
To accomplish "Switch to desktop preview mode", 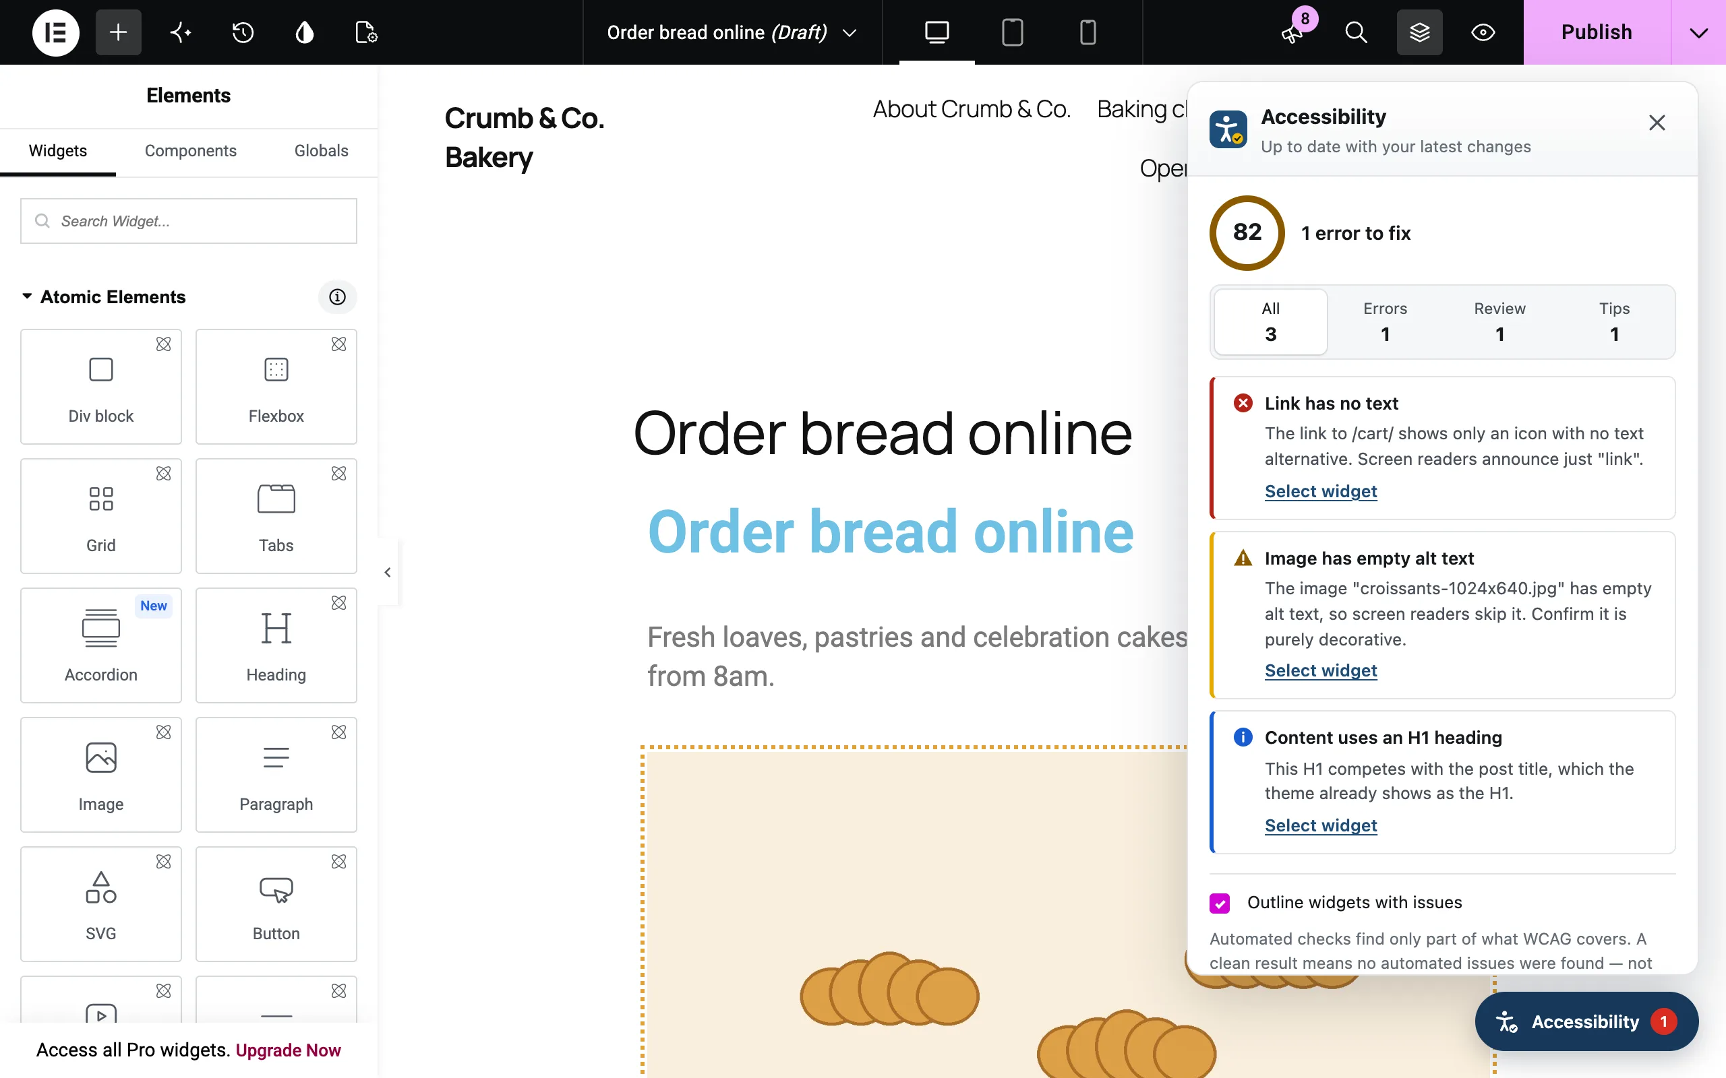I will coord(936,32).
